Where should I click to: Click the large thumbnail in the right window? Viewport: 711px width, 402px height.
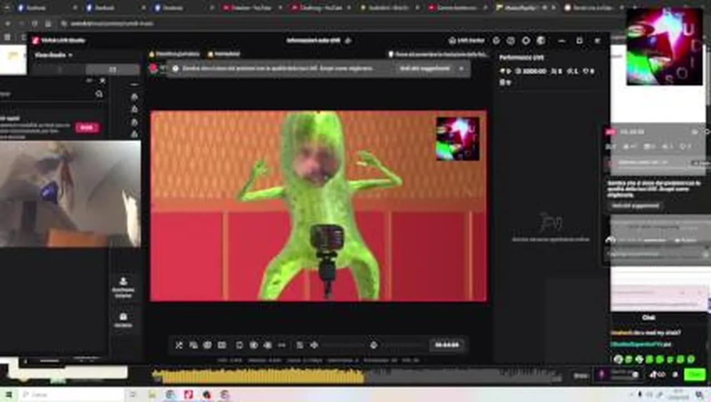[x=664, y=47]
